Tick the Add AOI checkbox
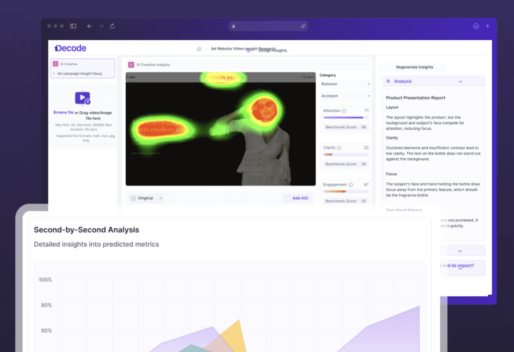 (x=288, y=198)
